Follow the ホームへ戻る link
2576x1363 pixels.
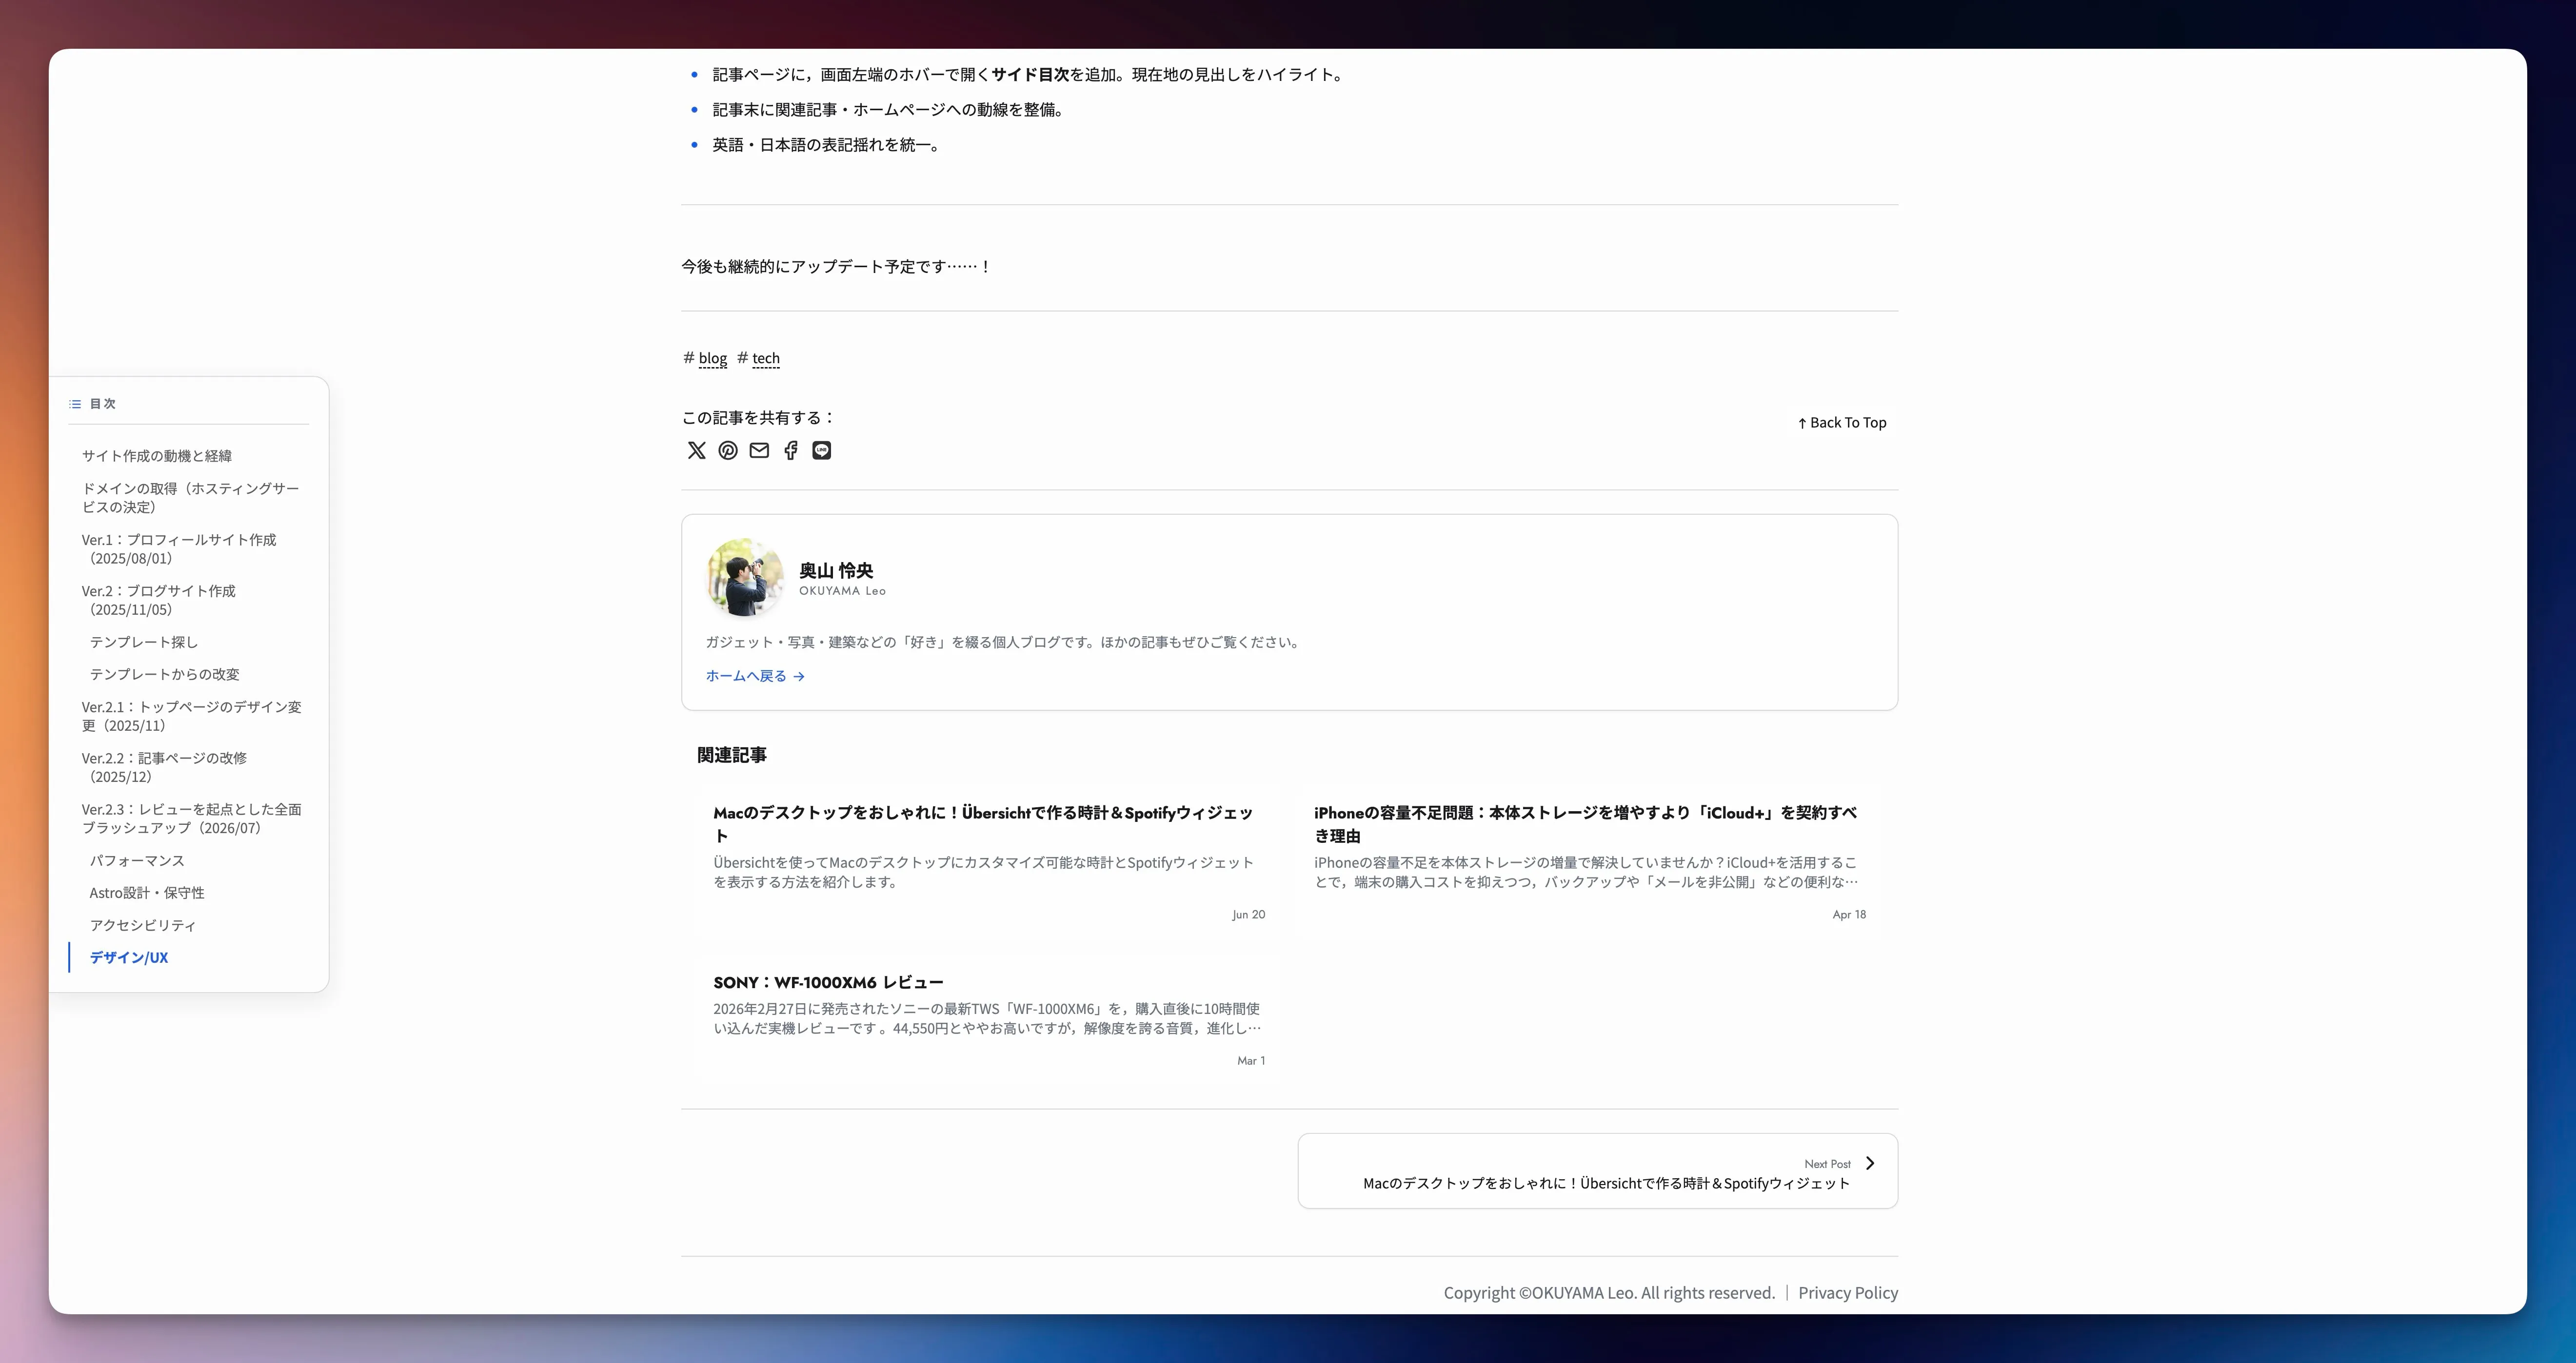click(755, 677)
